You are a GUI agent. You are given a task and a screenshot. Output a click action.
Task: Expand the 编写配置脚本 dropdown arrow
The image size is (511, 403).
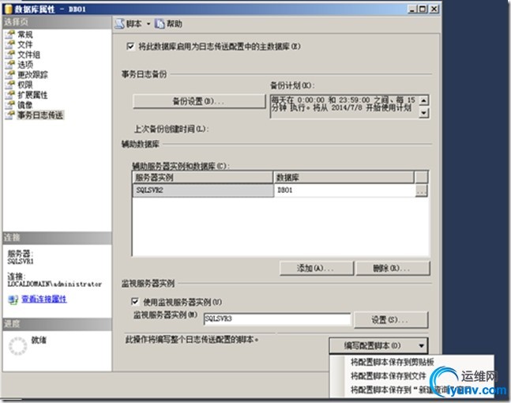(422, 345)
